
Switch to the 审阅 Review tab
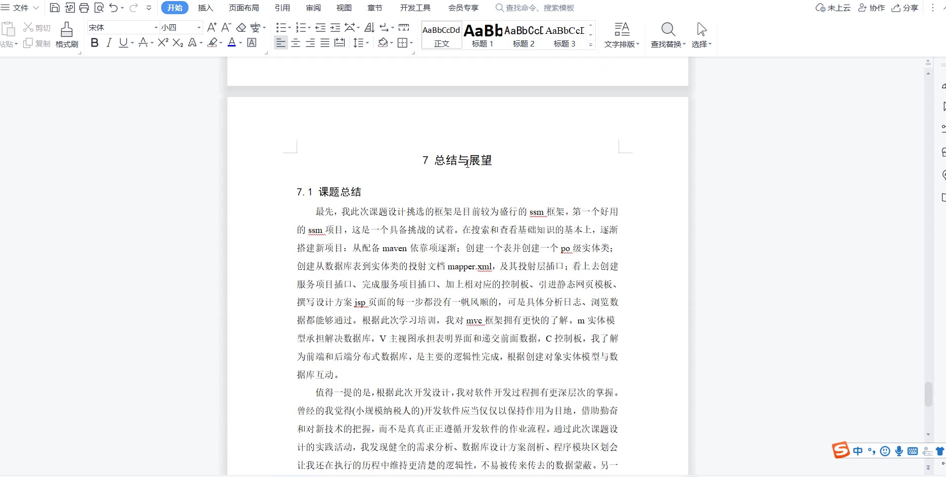[313, 8]
